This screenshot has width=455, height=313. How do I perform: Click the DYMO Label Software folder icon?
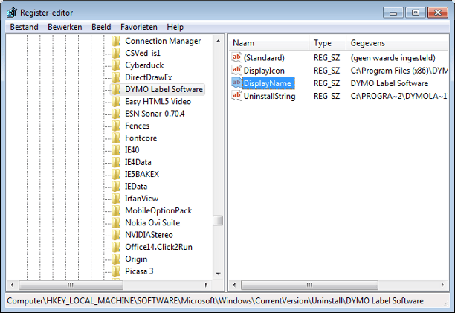pos(116,89)
